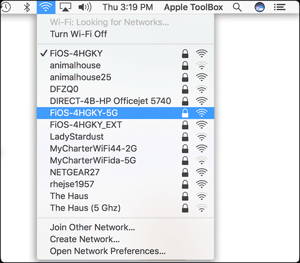Open the Thu 3:19 PM clock menu
Image resolution: width=300 pixels, height=263 pixels.
point(128,7)
